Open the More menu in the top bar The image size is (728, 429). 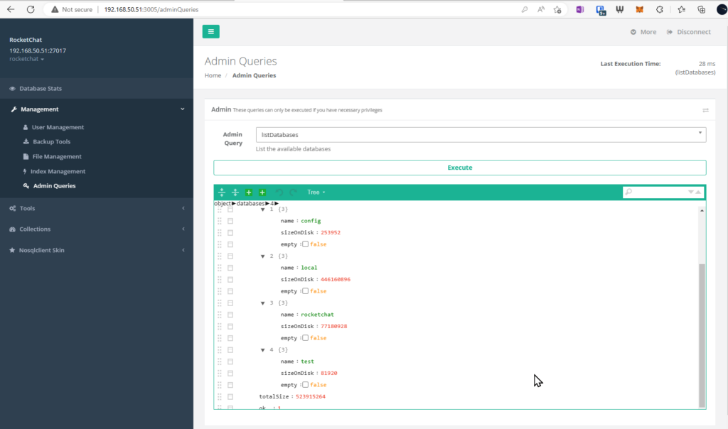pos(643,32)
